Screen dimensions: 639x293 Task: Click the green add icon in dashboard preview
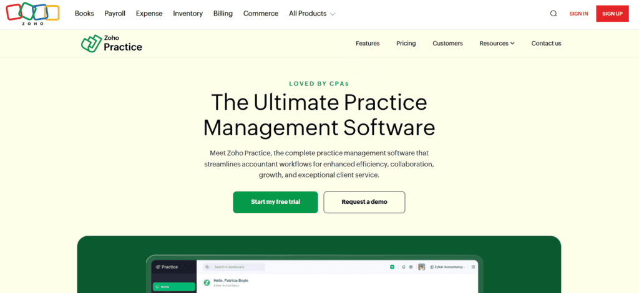[392, 267]
